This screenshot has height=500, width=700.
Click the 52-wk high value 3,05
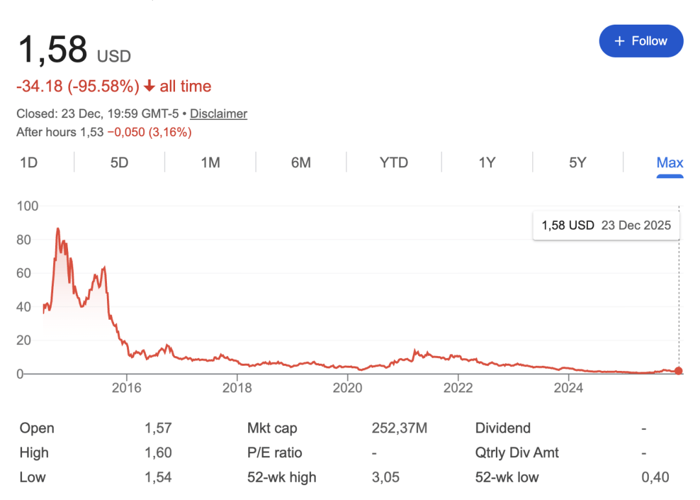click(x=386, y=477)
